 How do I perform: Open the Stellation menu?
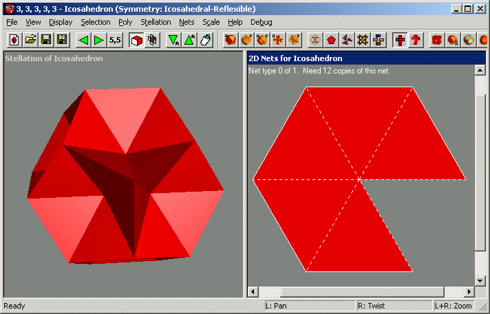point(156,22)
